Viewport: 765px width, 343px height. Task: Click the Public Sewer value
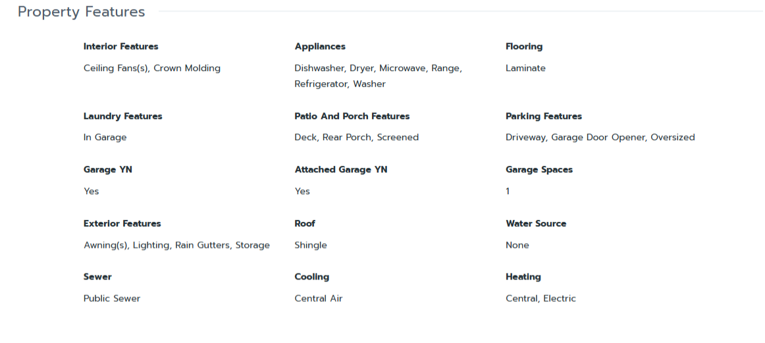[112, 299]
